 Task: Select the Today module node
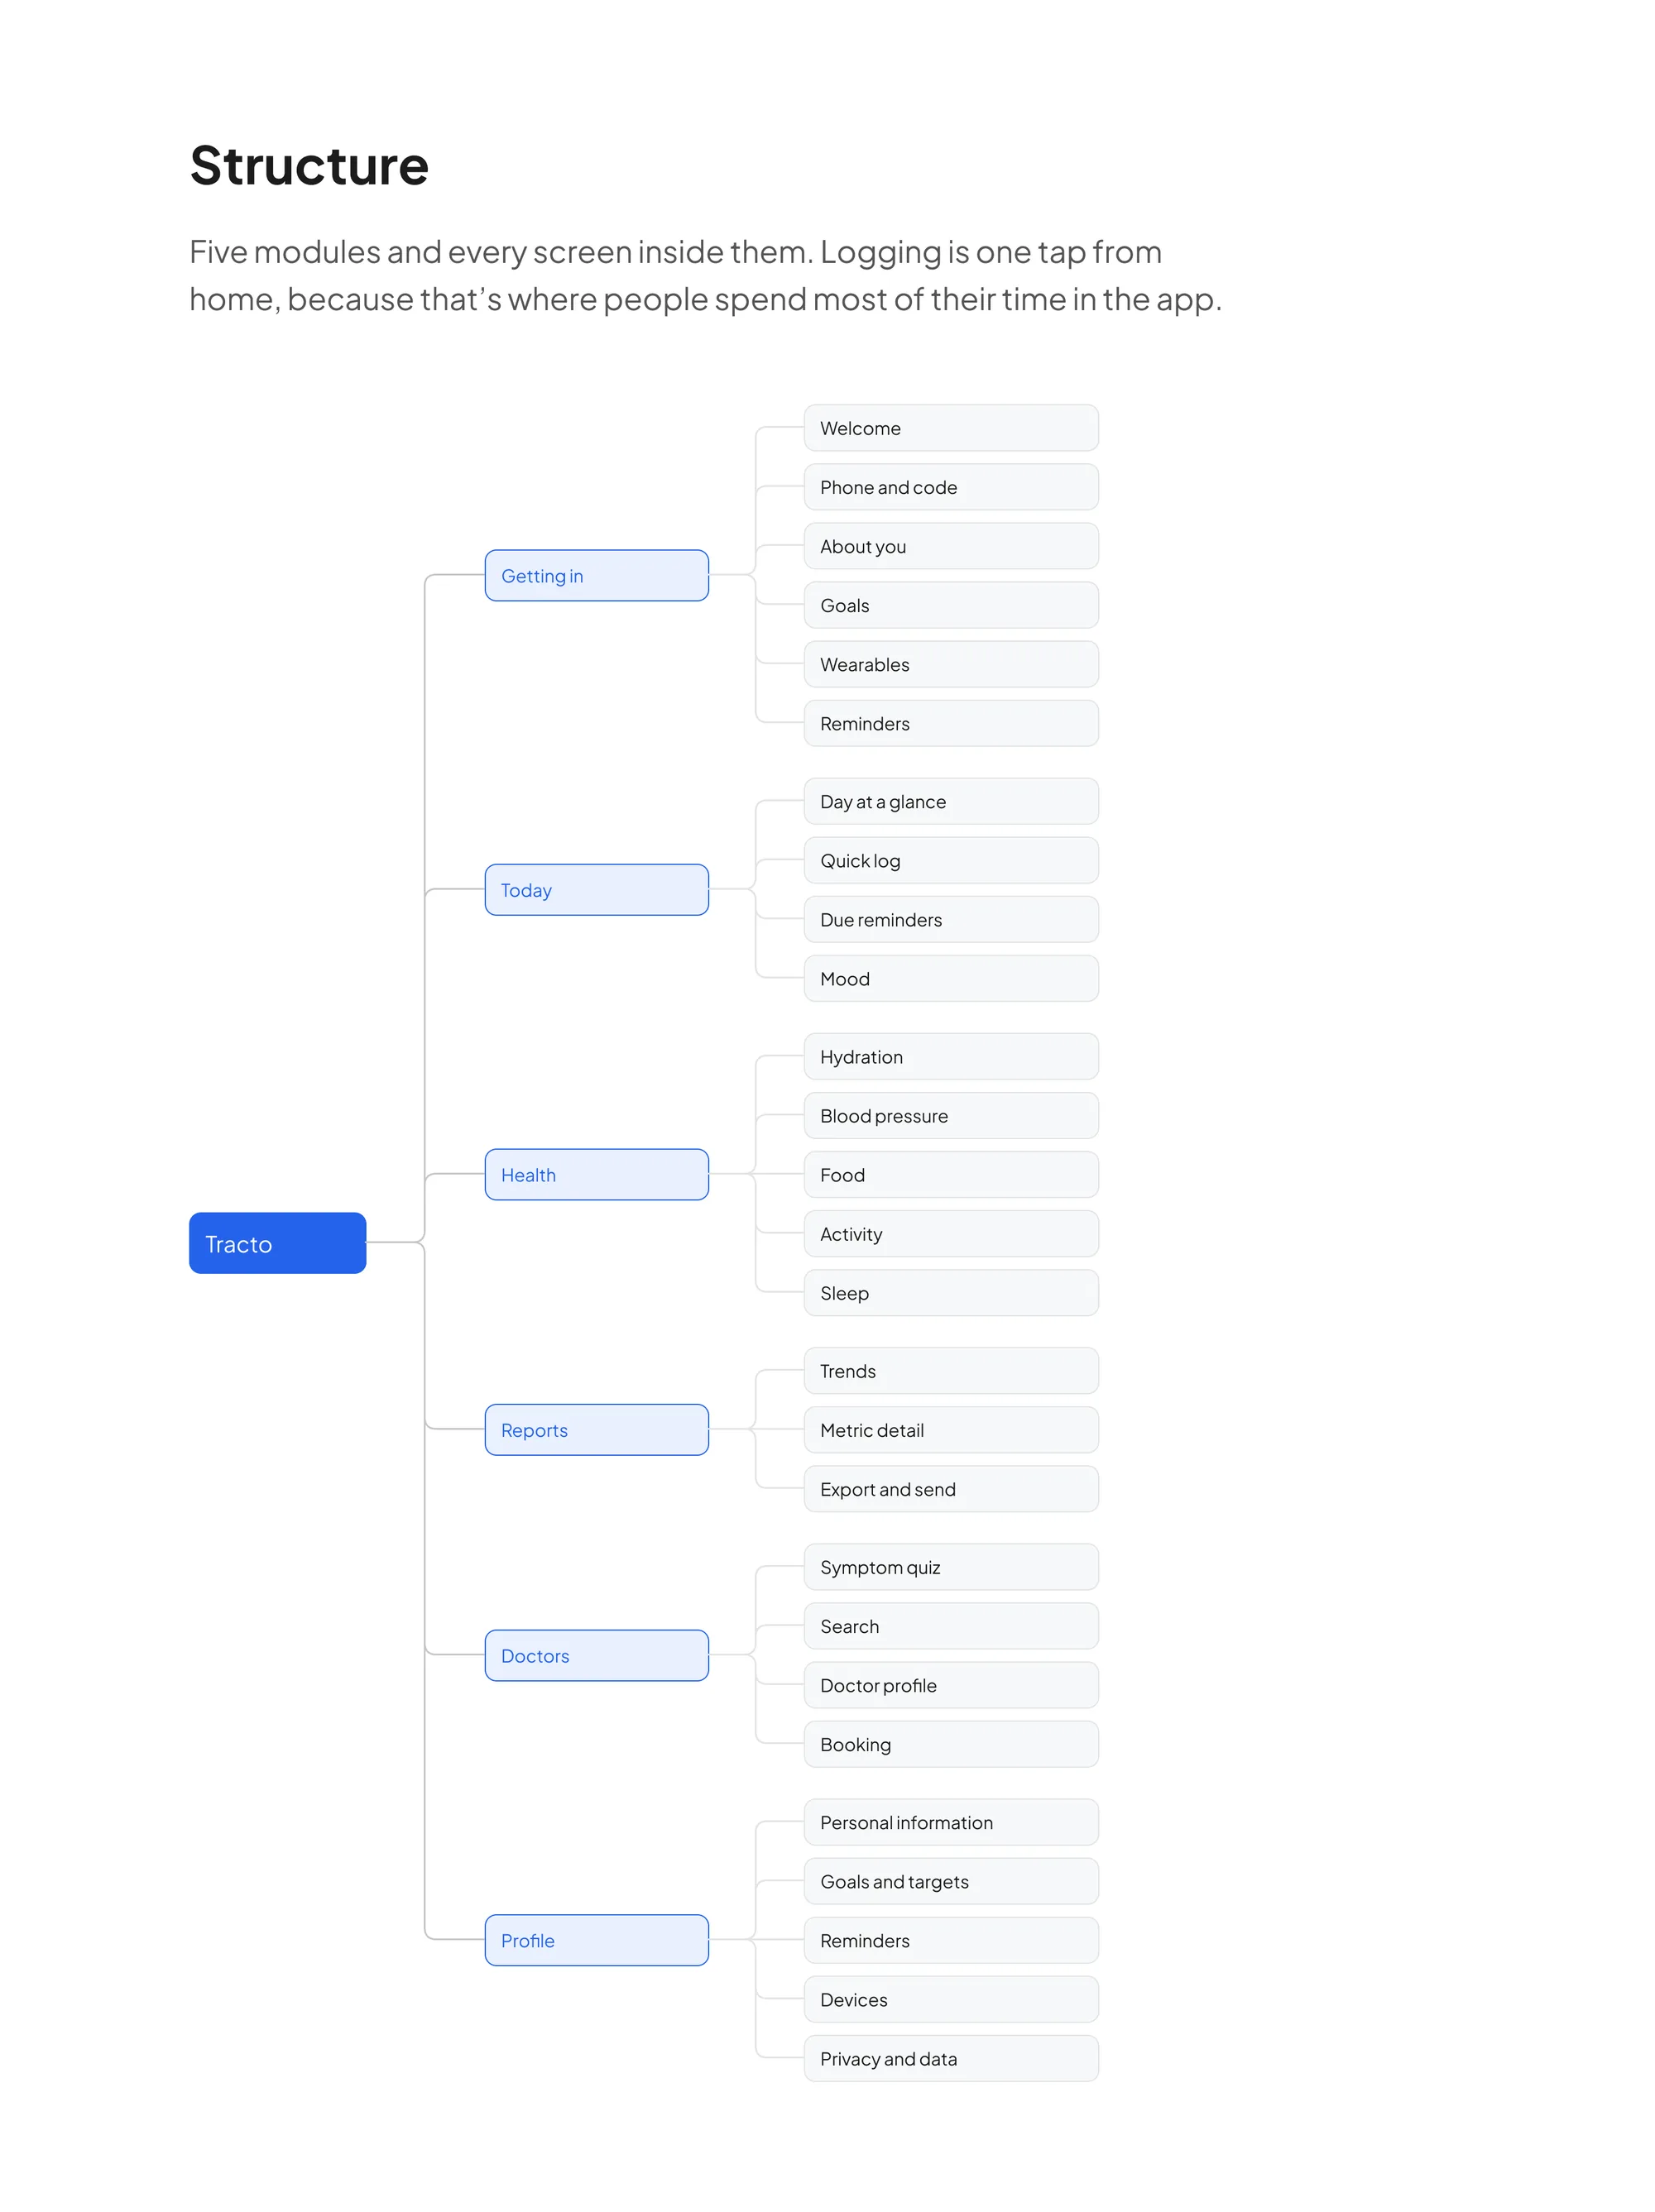(597, 889)
